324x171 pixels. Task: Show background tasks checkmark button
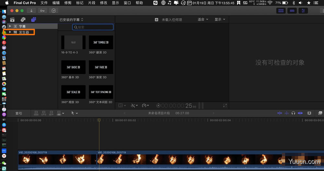53,11
